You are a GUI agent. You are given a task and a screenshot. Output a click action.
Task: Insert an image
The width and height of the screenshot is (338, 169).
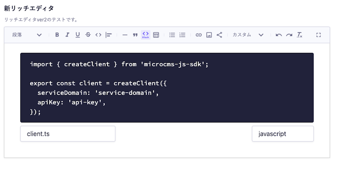pyautogui.click(x=209, y=35)
